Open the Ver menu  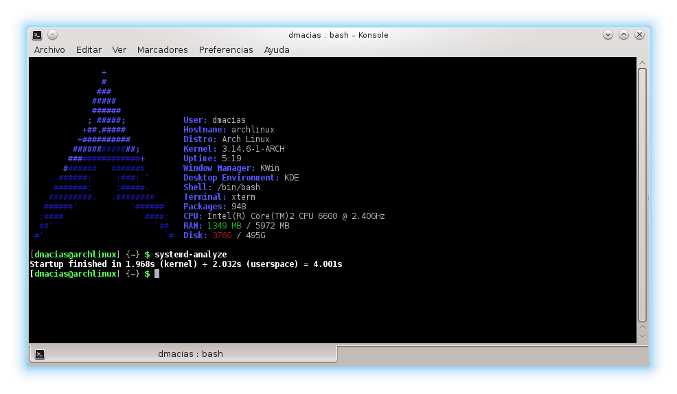point(119,49)
